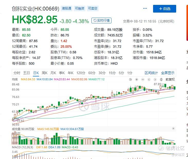Click the 可融资 tag
Viewport: 188px width, 159px height.
pyautogui.click(x=80, y=8)
